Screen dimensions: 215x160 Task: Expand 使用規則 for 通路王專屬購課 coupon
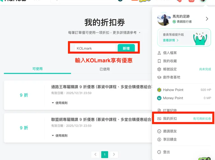60,103
